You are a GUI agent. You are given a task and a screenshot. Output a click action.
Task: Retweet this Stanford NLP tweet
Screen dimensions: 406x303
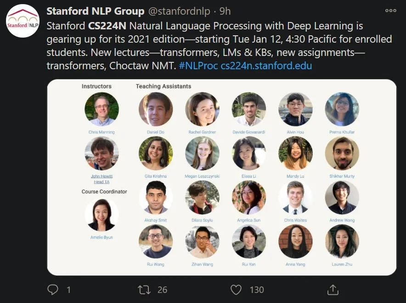click(144, 290)
